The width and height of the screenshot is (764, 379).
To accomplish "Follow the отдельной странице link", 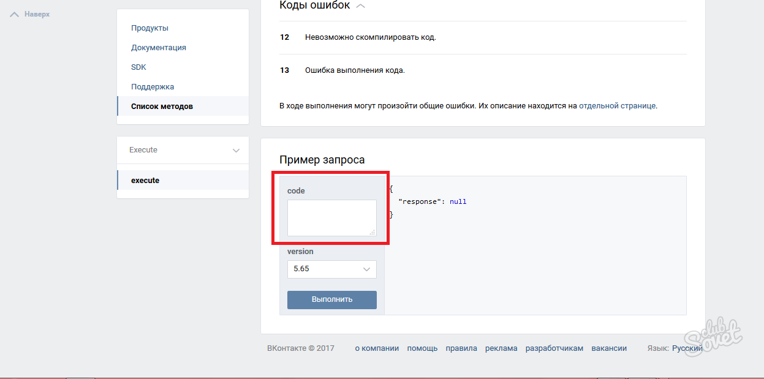I will coord(617,106).
